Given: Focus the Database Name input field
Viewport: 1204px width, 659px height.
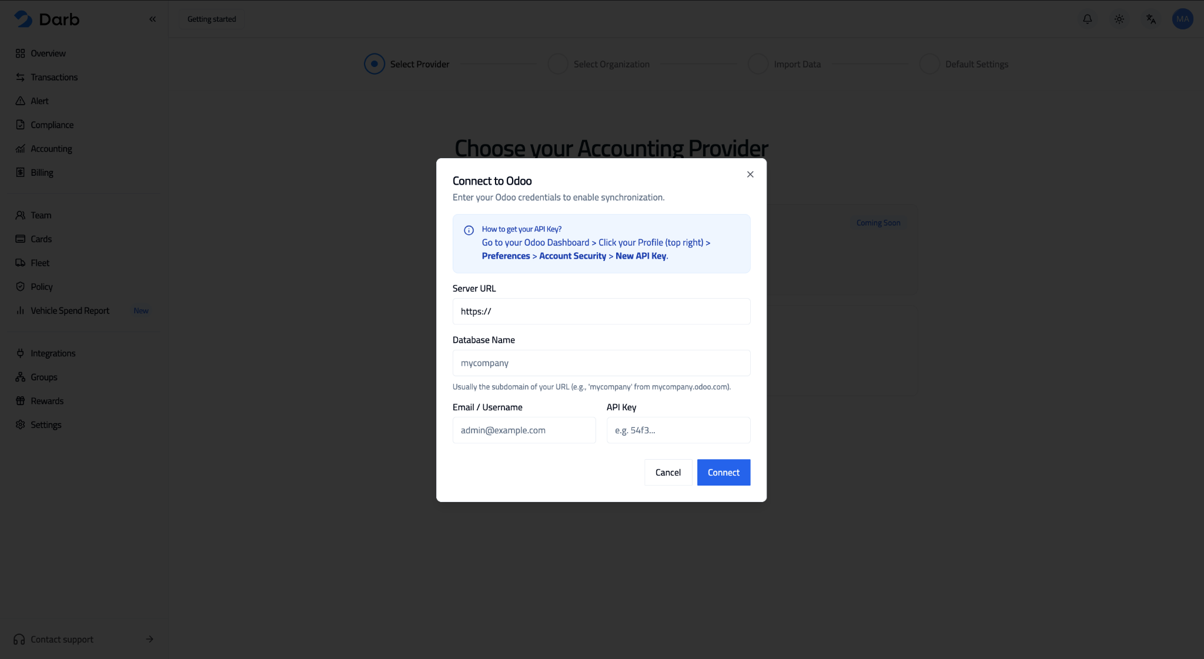Looking at the screenshot, I should pos(601,363).
